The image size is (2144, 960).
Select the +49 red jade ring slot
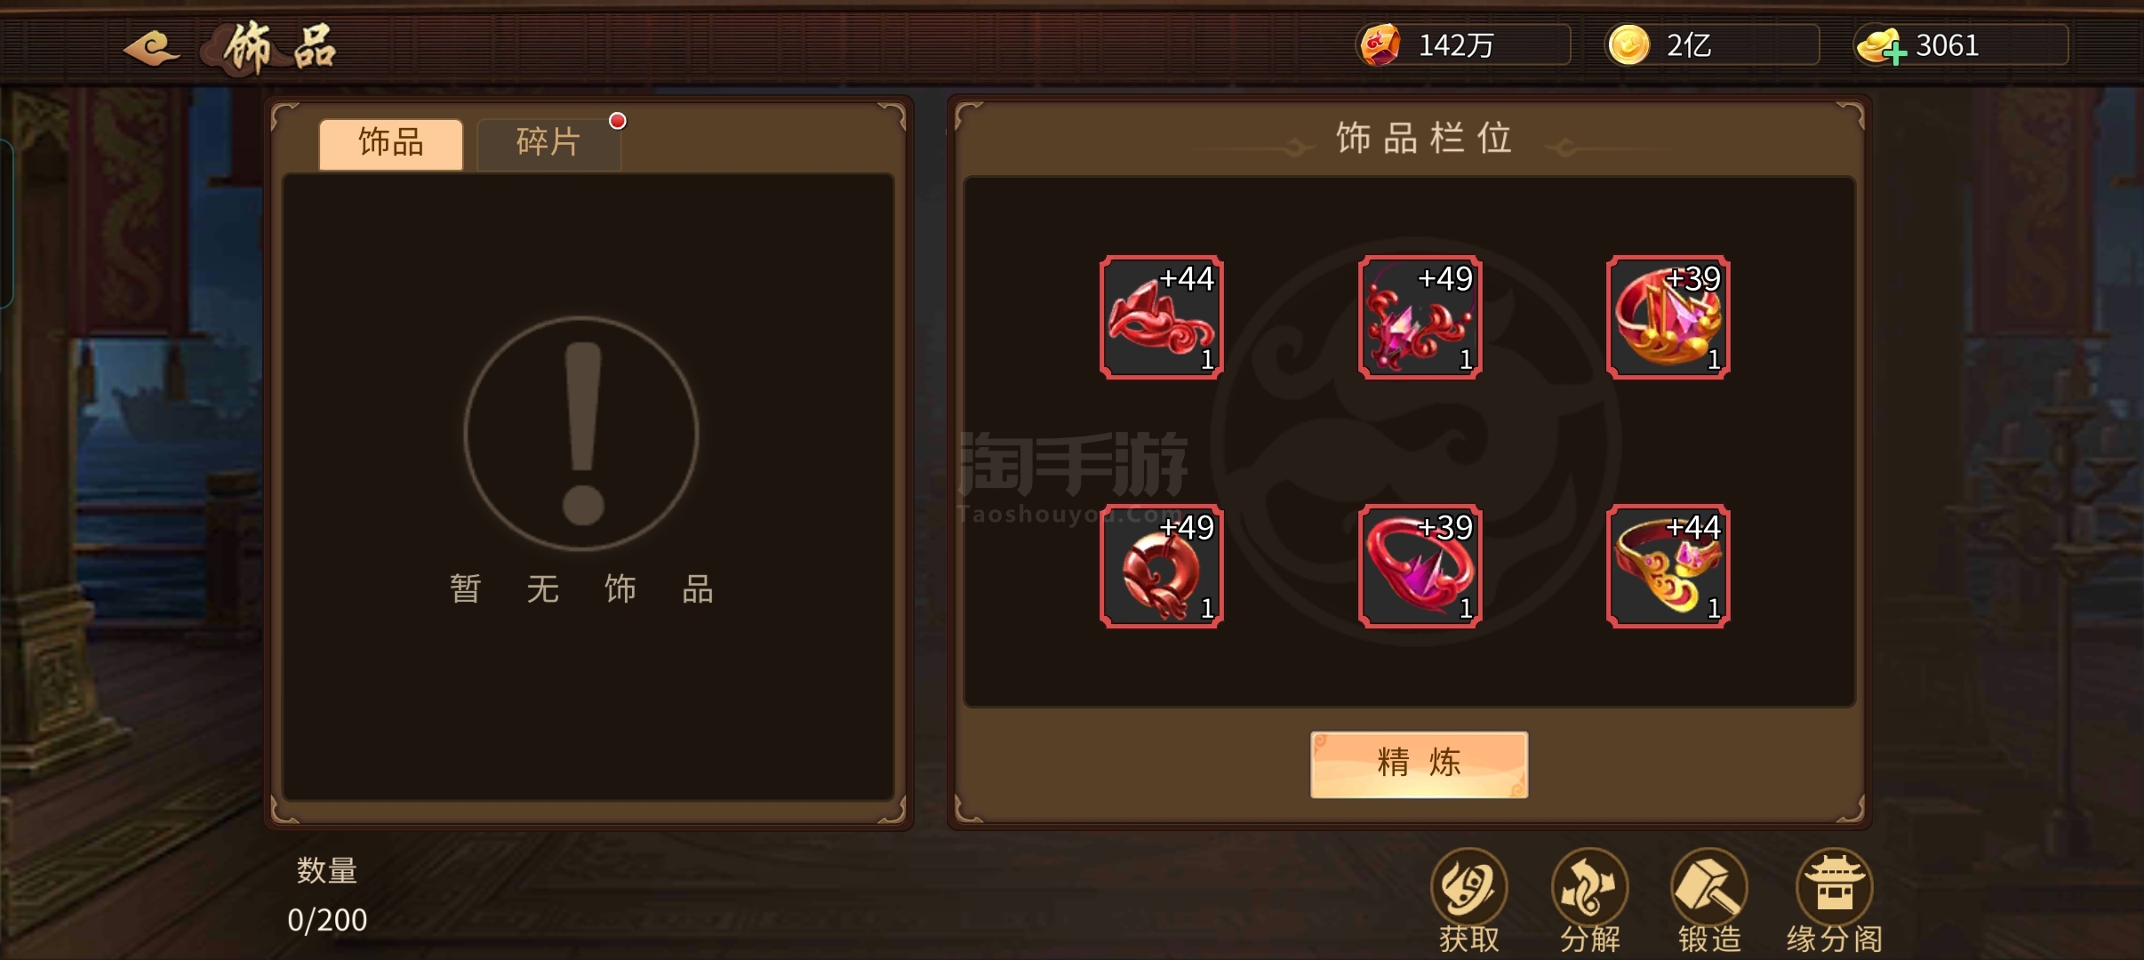[1161, 566]
